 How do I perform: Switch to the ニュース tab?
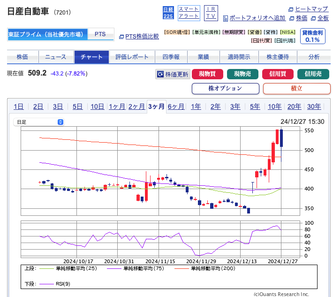pos(56,57)
